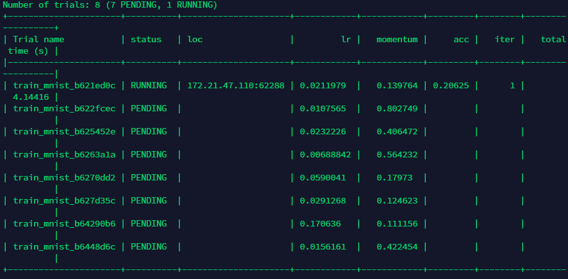This screenshot has width=568, height=279.
Task: Click acc value 0.20625
Action: tap(451, 86)
